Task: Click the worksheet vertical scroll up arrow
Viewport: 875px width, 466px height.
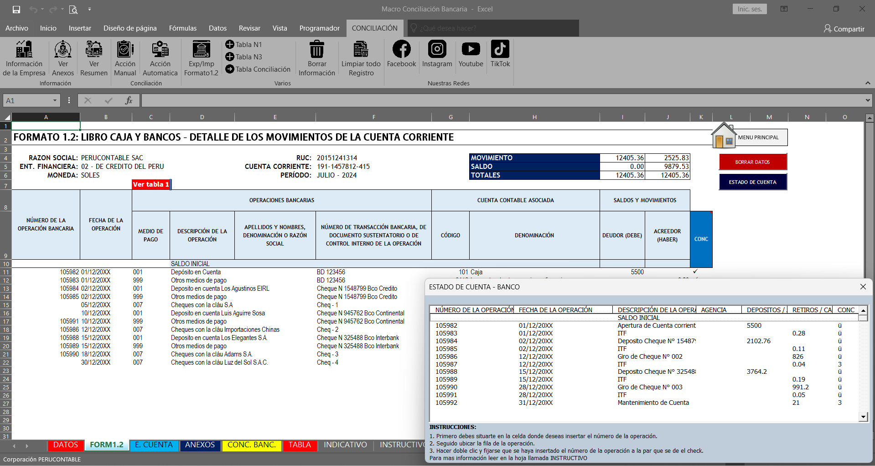Action: 869,118
